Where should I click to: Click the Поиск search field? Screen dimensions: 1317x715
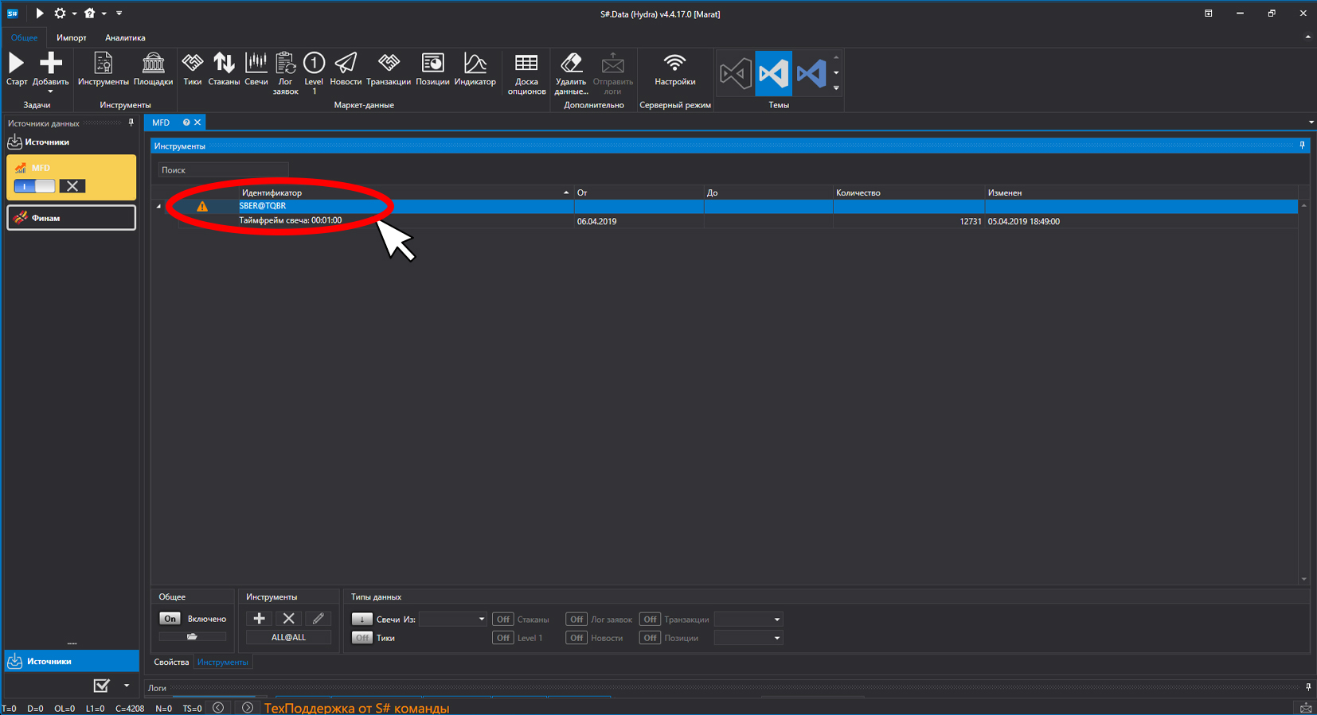(223, 170)
